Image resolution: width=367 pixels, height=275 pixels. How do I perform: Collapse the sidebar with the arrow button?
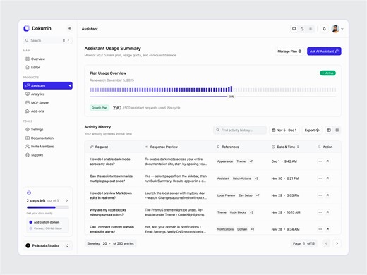click(70, 28)
